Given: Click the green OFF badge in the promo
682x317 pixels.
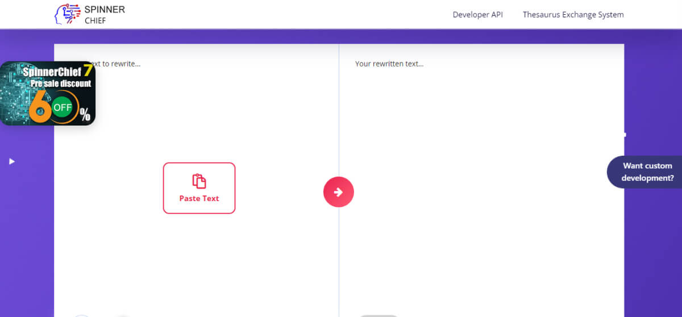Looking at the screenshot, I should pos(63,107).
